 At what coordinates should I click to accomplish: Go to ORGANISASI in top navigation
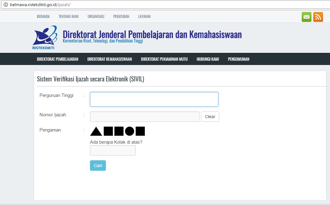[96, 17]
